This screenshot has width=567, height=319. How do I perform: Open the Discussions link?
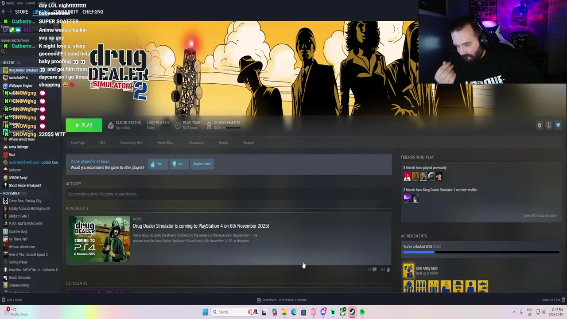click(196, 143)
